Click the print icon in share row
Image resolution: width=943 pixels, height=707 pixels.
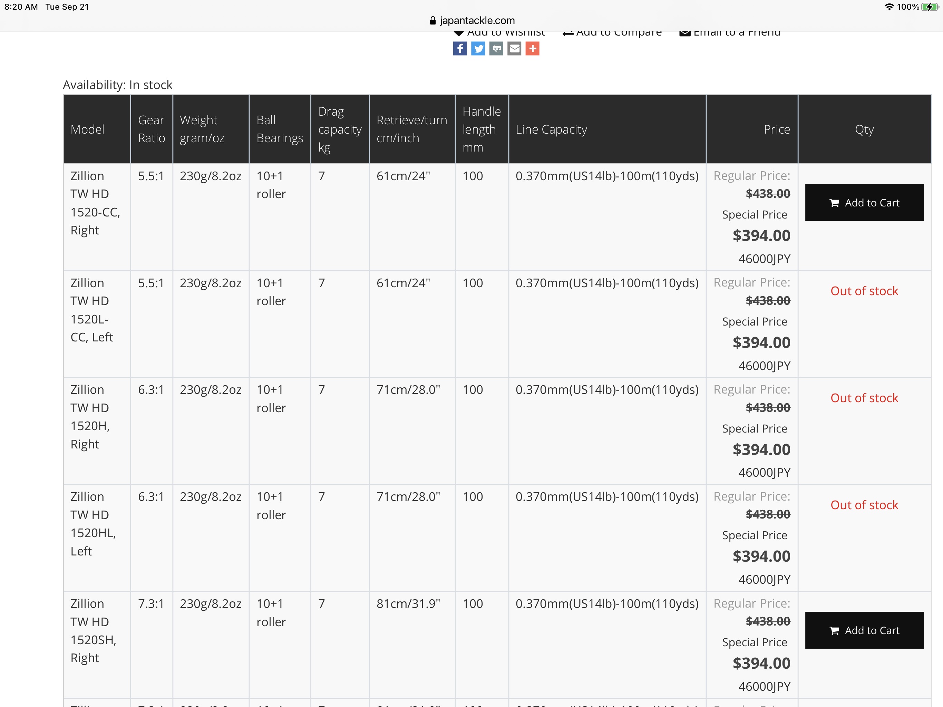point(496,49)
